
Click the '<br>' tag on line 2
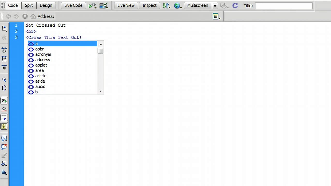[x=31, y=32]
